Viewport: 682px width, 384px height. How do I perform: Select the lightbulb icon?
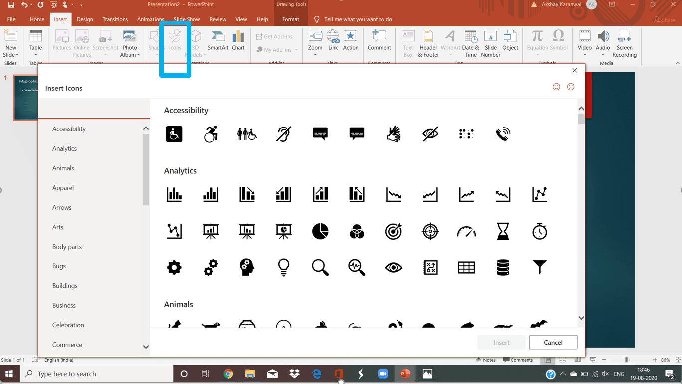[284, 267]
